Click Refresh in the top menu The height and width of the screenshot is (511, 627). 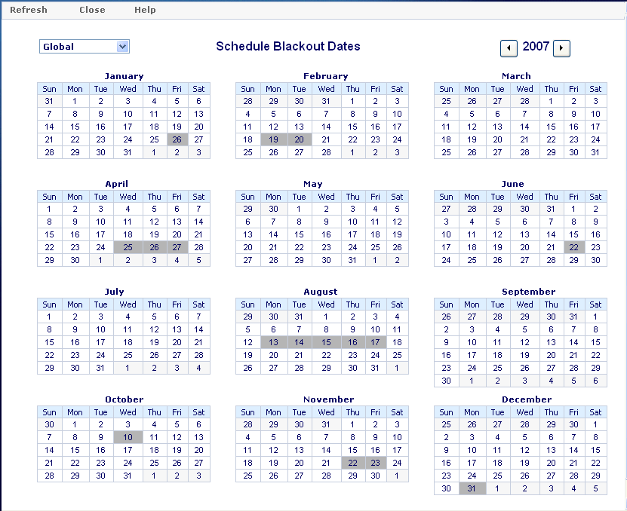click(29, 10)
